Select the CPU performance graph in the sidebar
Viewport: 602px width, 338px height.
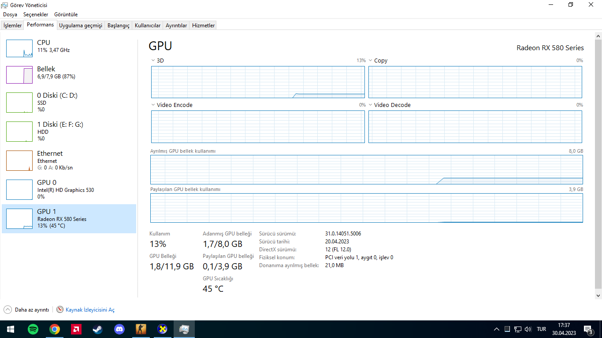[19, 48]
